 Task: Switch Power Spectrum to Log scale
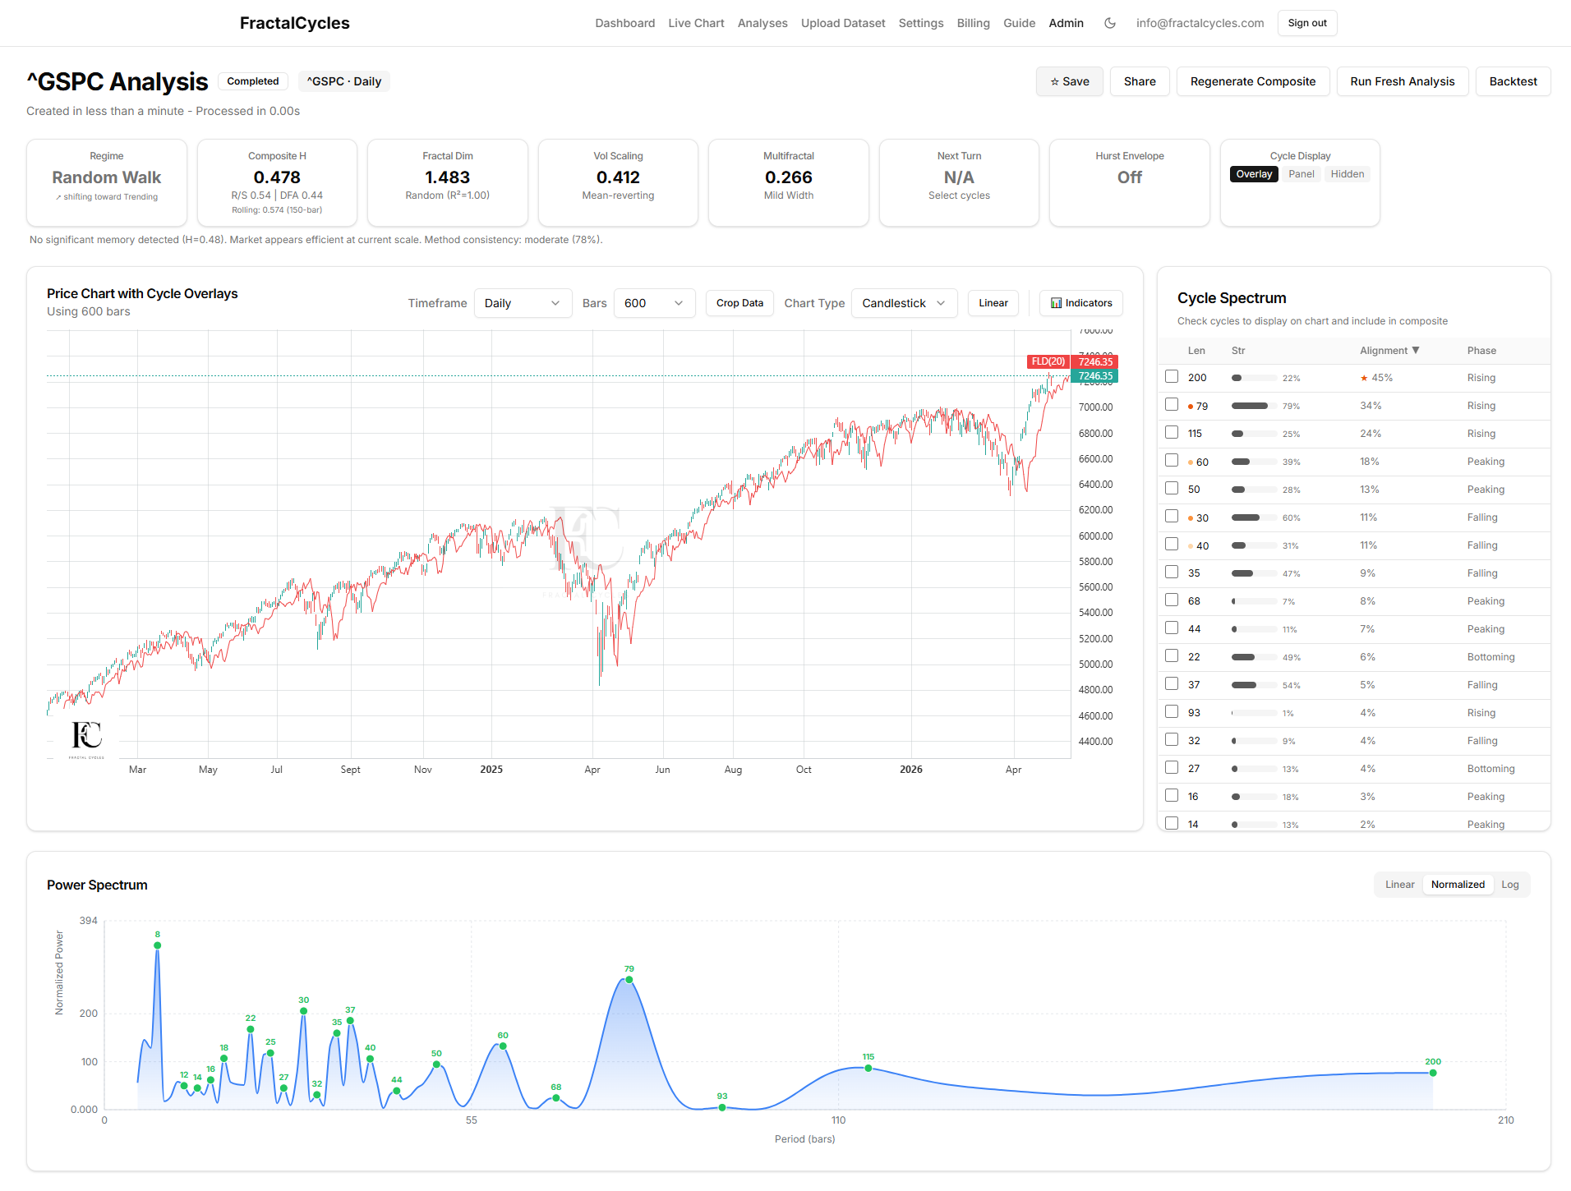(1509, 885)
